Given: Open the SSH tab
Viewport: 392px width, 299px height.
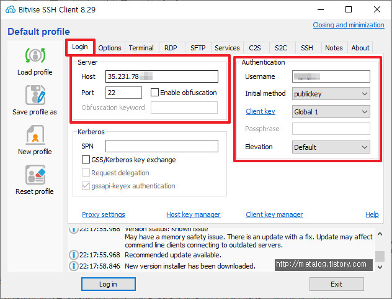Looking at the screenshot, I should (307, 48).
